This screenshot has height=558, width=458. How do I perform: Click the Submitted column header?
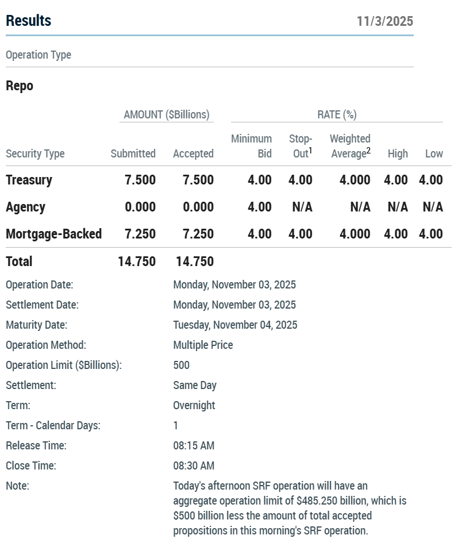[133, 153]
